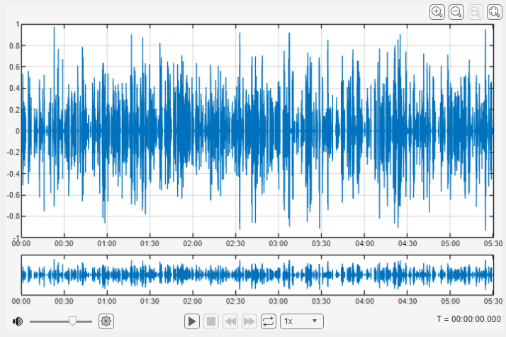Click the overview waveform near 05:00
The width and height of the screenshot is (506, 337).
(450, 275)
